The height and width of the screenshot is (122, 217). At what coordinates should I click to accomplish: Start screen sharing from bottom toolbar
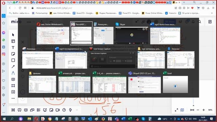click(45, 110)
